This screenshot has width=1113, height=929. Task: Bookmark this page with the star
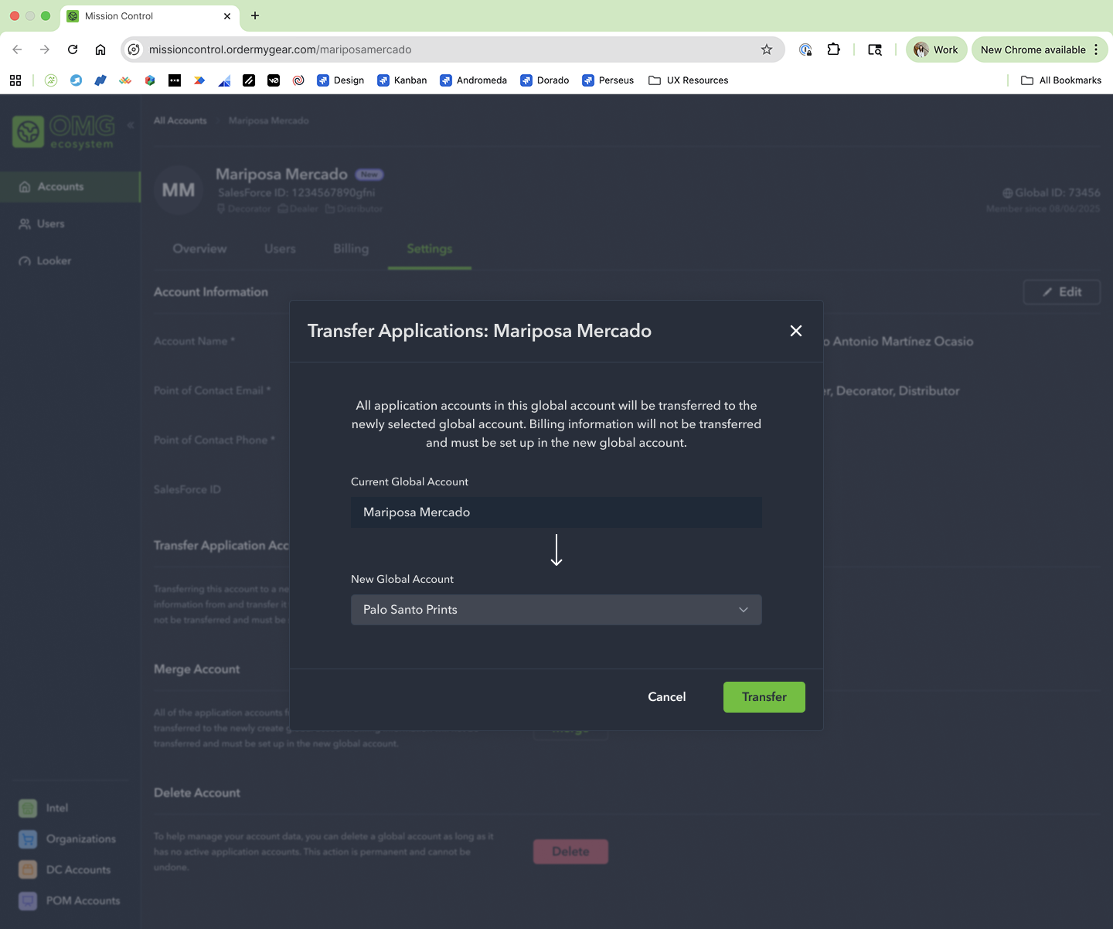[x=767, y=49]
